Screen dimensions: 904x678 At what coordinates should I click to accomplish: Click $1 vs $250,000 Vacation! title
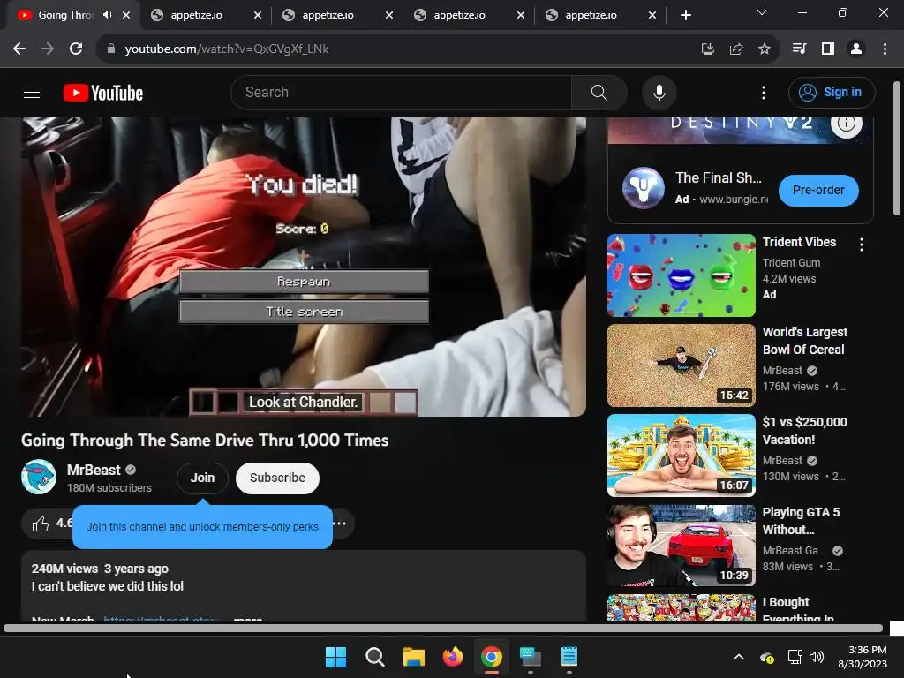805,431
